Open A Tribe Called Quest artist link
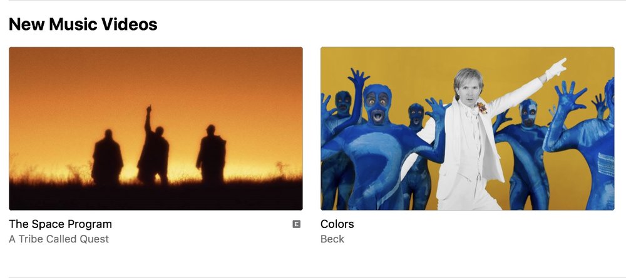626x278 pixels. [59, 239]
